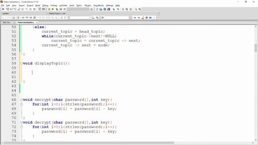
Task: Click the Abort build icon
Action: point(64,9)
